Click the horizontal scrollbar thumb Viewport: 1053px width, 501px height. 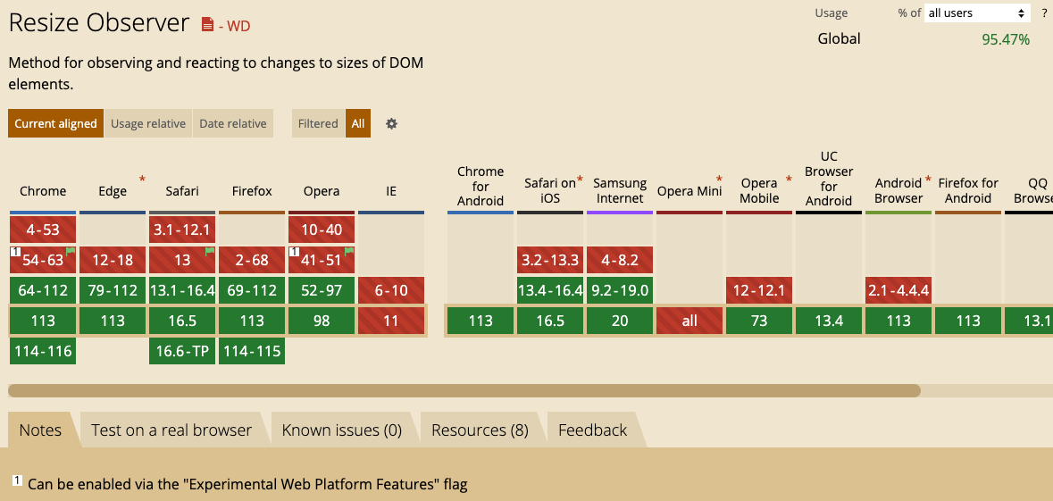464,391
